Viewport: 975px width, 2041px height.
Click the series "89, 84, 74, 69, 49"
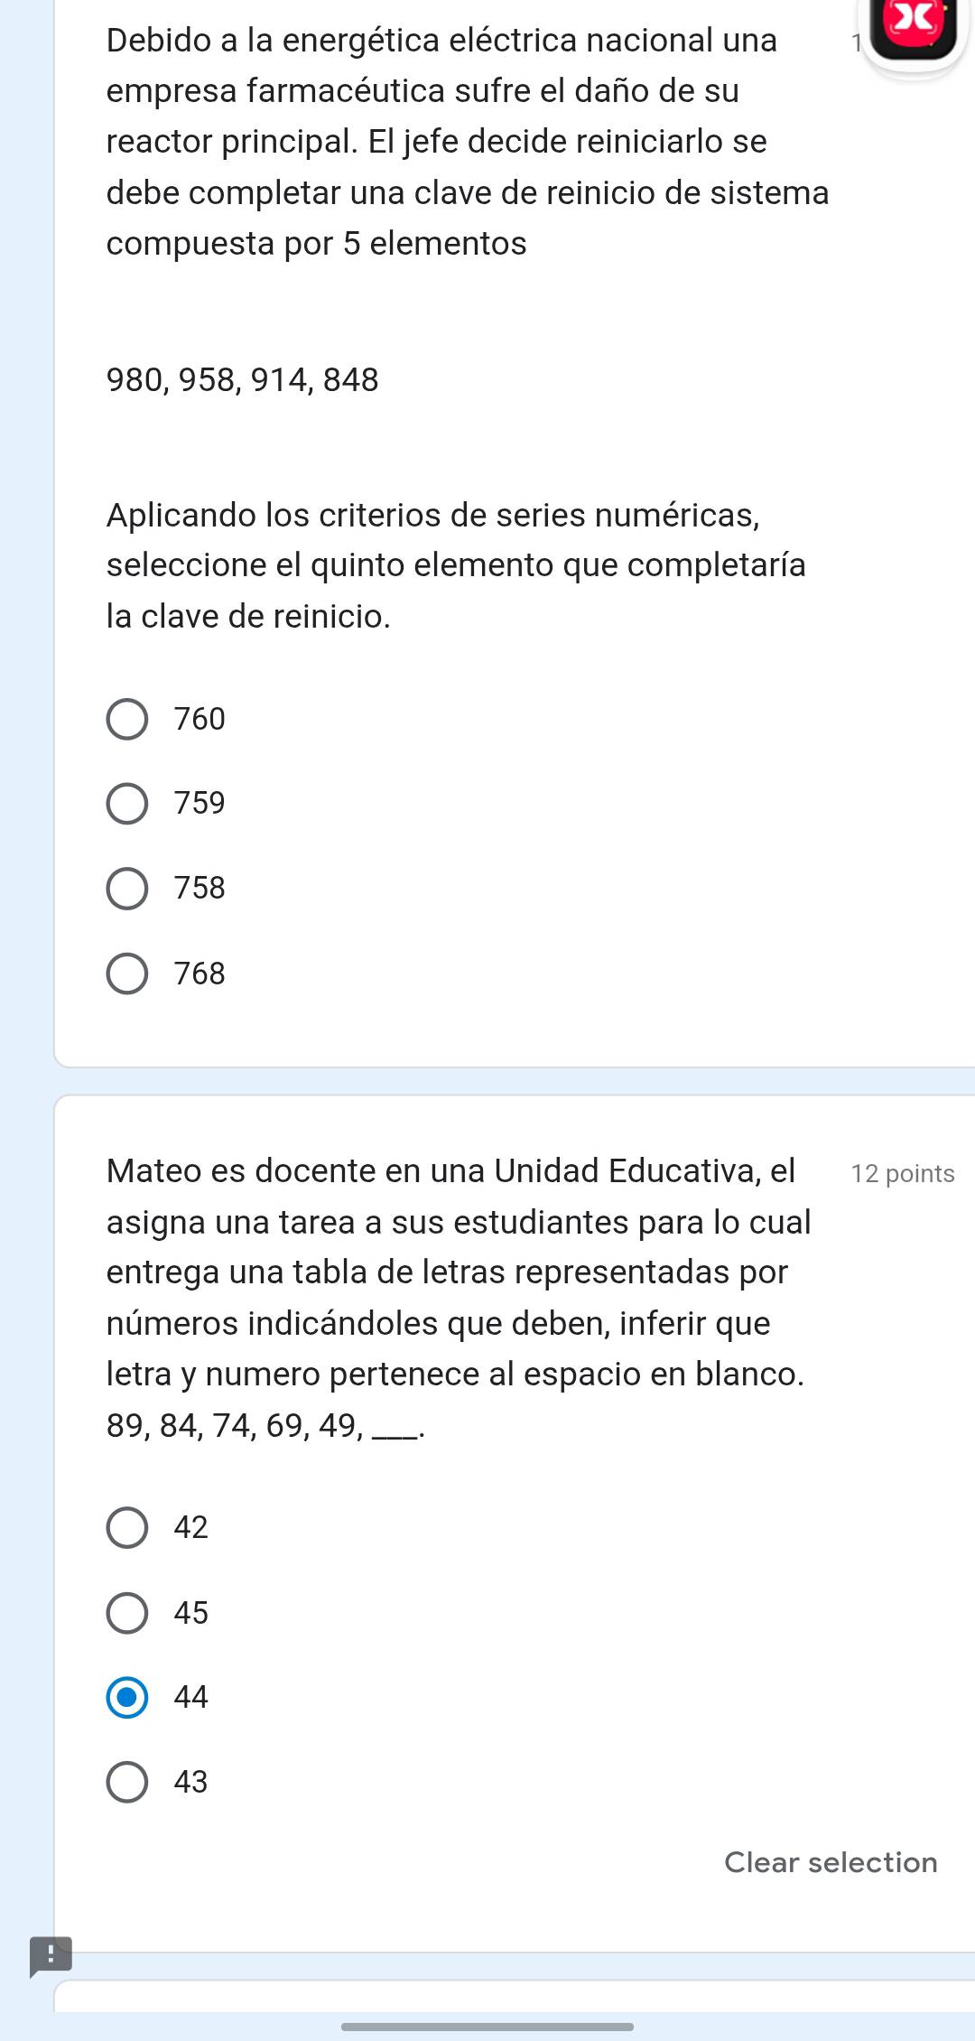coord(234,1426)
